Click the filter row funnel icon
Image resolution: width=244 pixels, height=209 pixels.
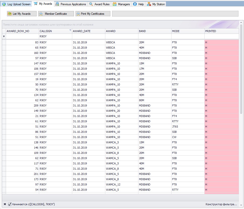[4, 37]
